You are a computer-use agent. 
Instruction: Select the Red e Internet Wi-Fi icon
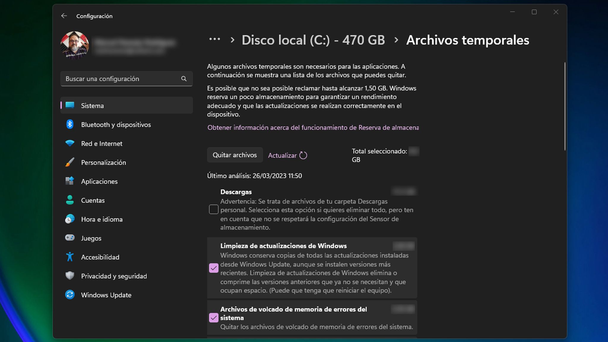click(x=70, y=143)
